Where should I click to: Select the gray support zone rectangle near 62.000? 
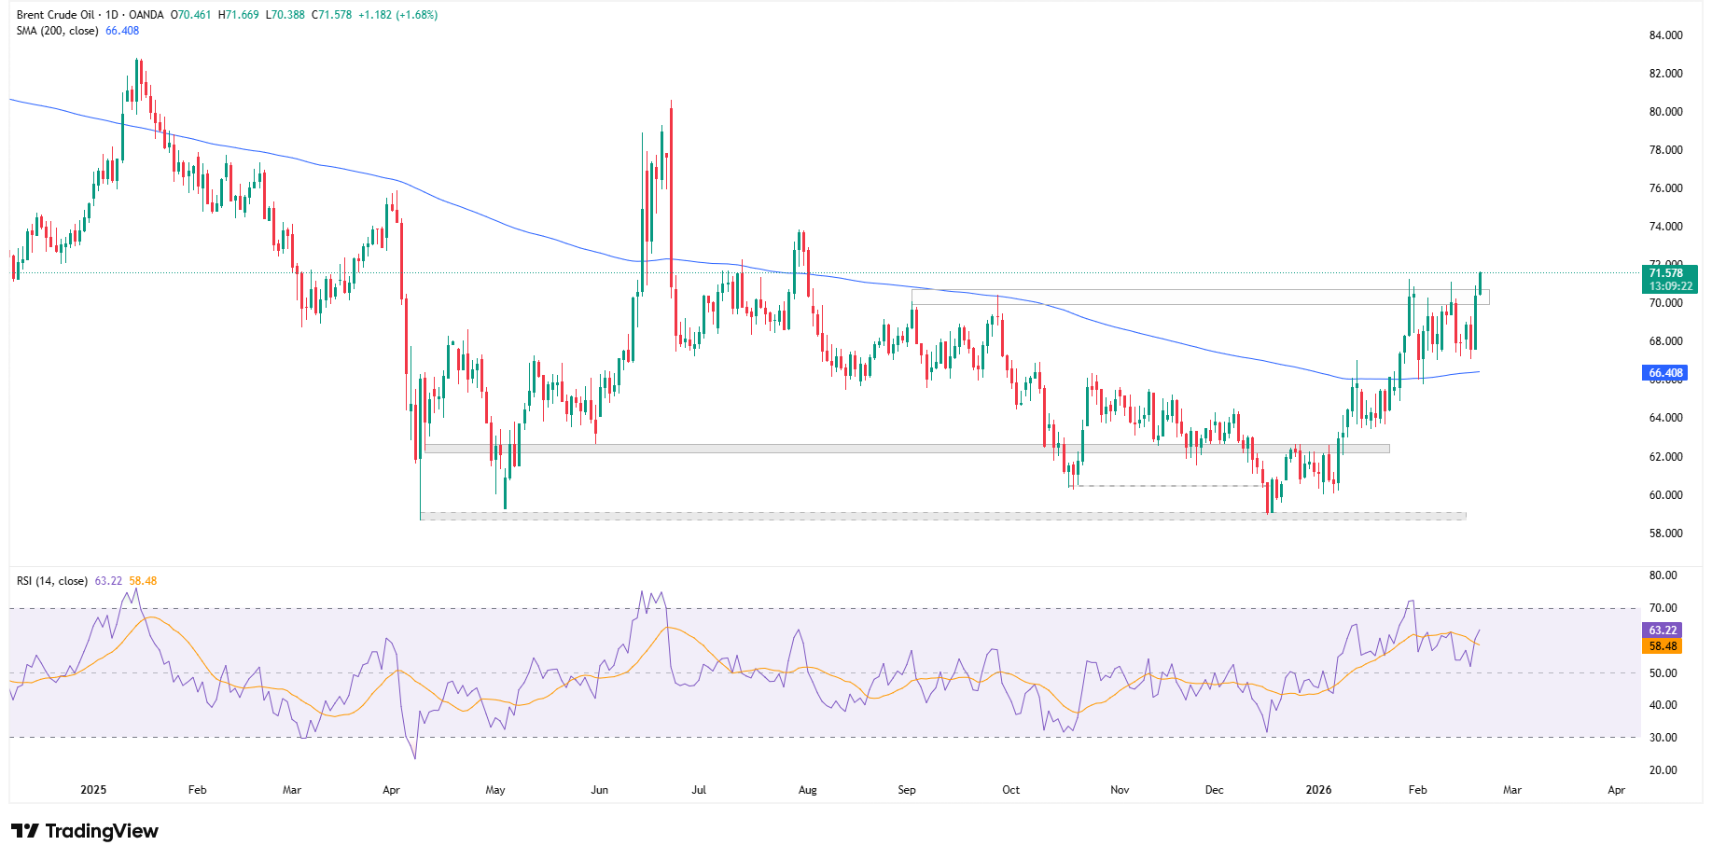[905, 449]
